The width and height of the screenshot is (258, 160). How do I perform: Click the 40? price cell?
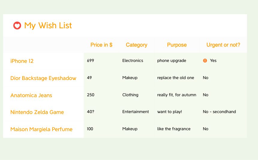pos(91,112)
